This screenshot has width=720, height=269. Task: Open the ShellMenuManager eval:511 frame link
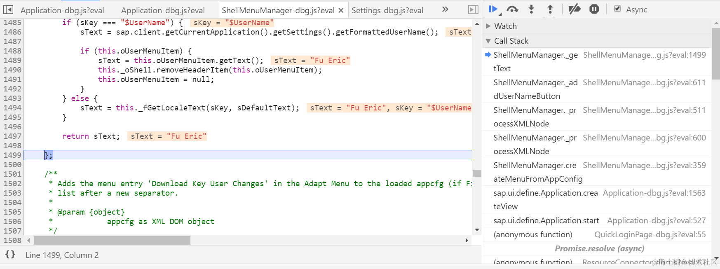[x=644, y=110]
